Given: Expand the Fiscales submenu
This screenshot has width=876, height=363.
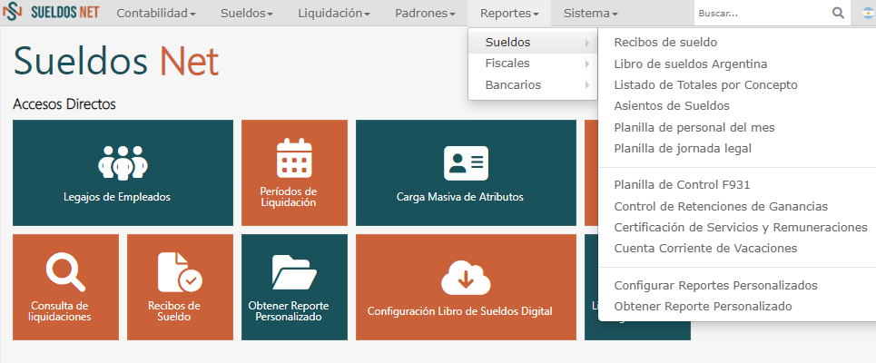Looking at the screenshot, I should click(x=533, y=64).
